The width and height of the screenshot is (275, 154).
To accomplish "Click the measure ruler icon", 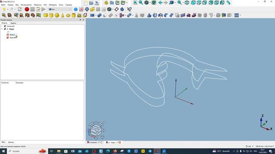I will 228,3.
